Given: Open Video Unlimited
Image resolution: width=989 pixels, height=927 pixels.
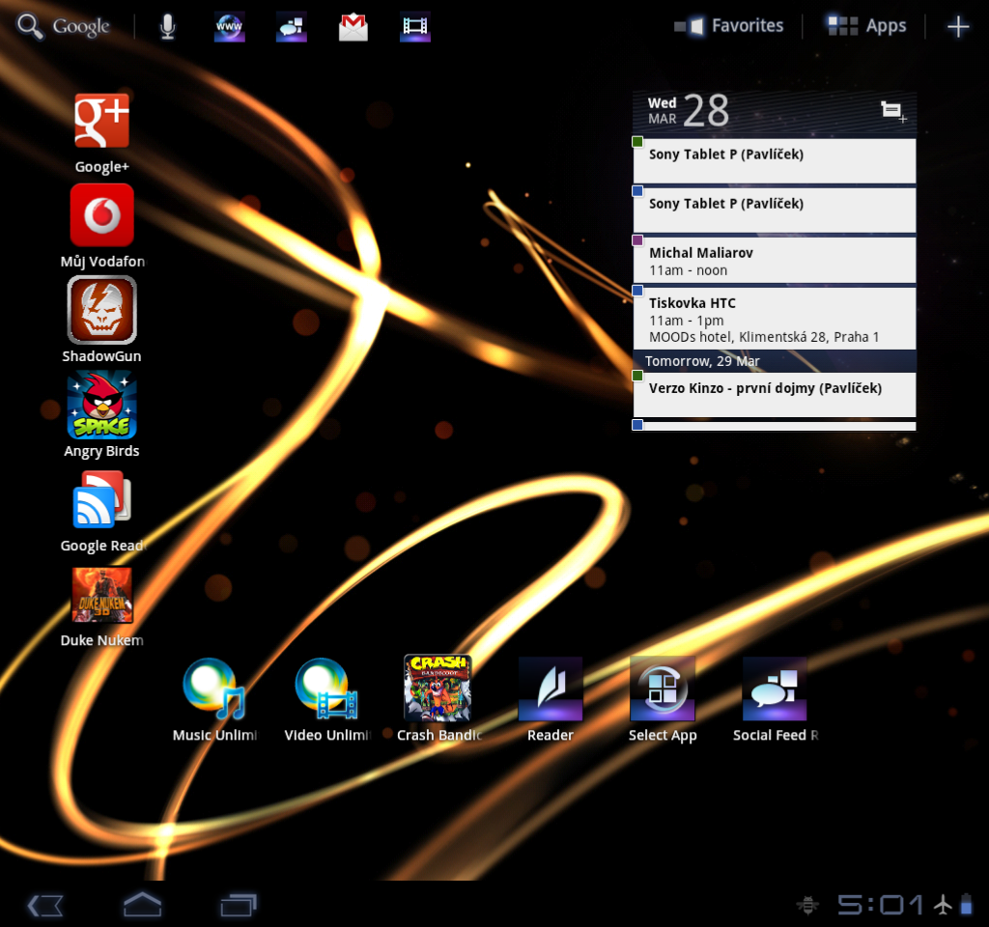Looking at the screenshot, I should point(325,688).
